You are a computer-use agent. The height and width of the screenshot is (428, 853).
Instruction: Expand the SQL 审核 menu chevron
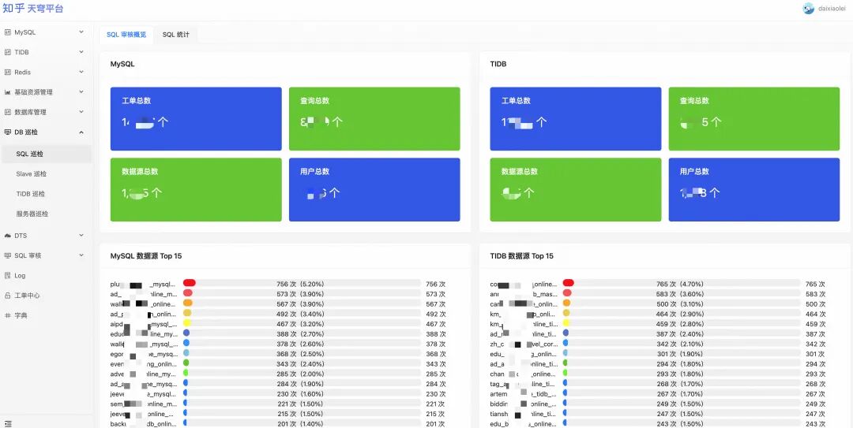coord(81,255)
